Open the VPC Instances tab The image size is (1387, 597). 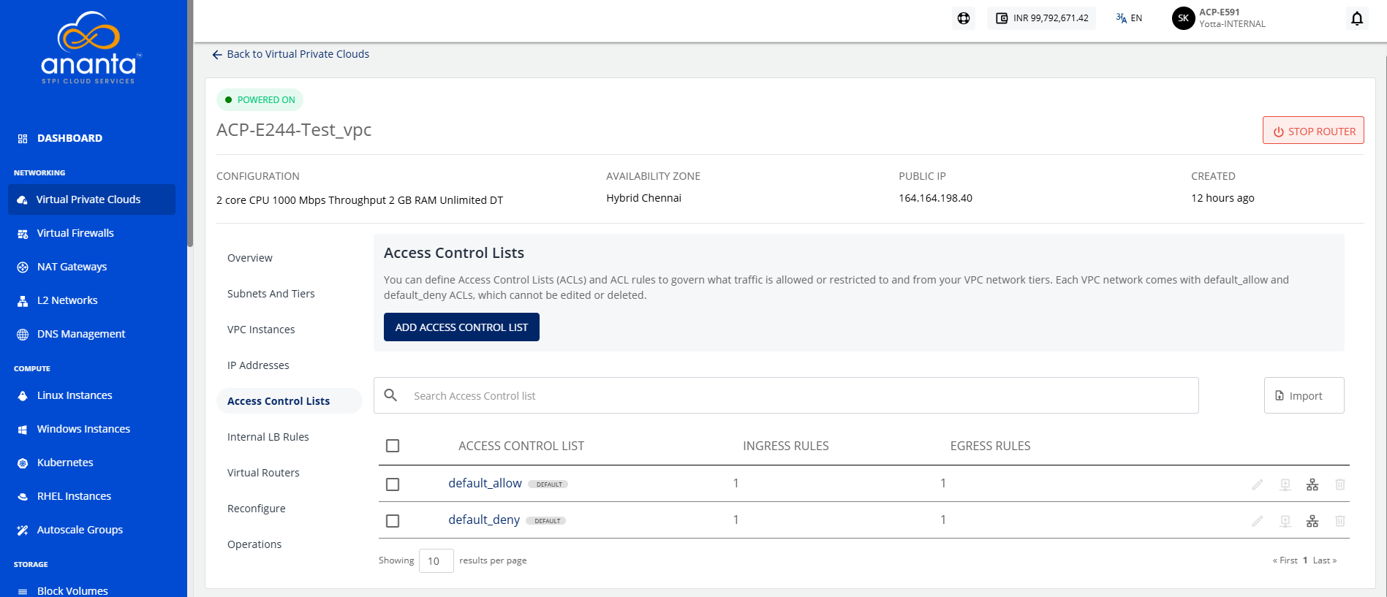(x=261, y=330)
